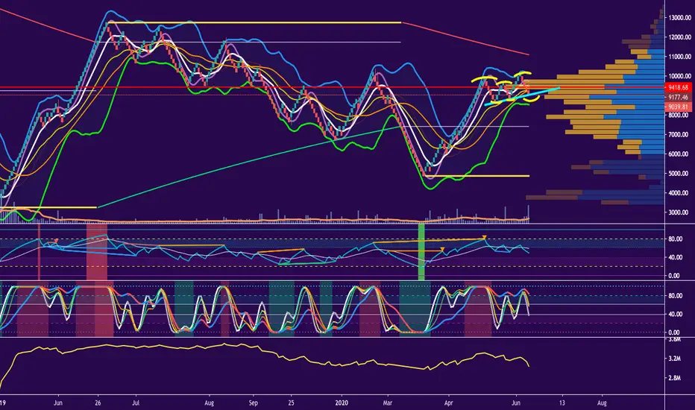The image size is (695, 410).
Task: Click the 6000.00 price label
Action: (x=679, y=154)
